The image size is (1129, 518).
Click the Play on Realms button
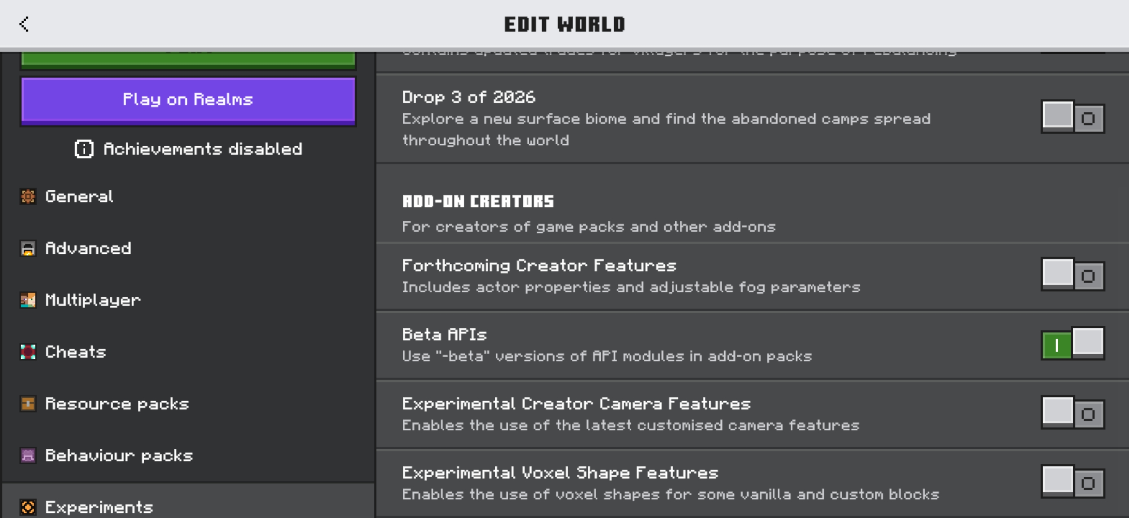(188, 101)
